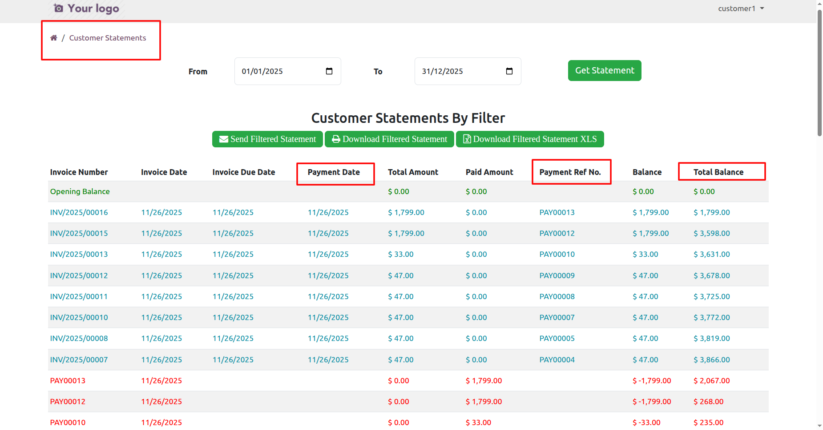Click Download Filtered Statement PDF button
823x430 pixels.
[x=389, y=139]
